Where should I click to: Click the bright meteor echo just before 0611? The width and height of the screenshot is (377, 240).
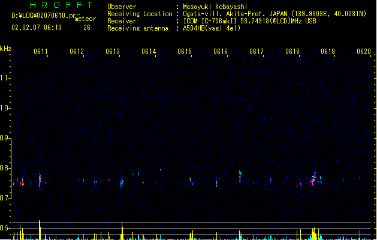[40, 180]
